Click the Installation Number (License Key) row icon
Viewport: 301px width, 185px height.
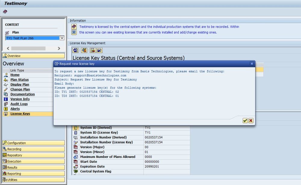[x=76, y=142]
